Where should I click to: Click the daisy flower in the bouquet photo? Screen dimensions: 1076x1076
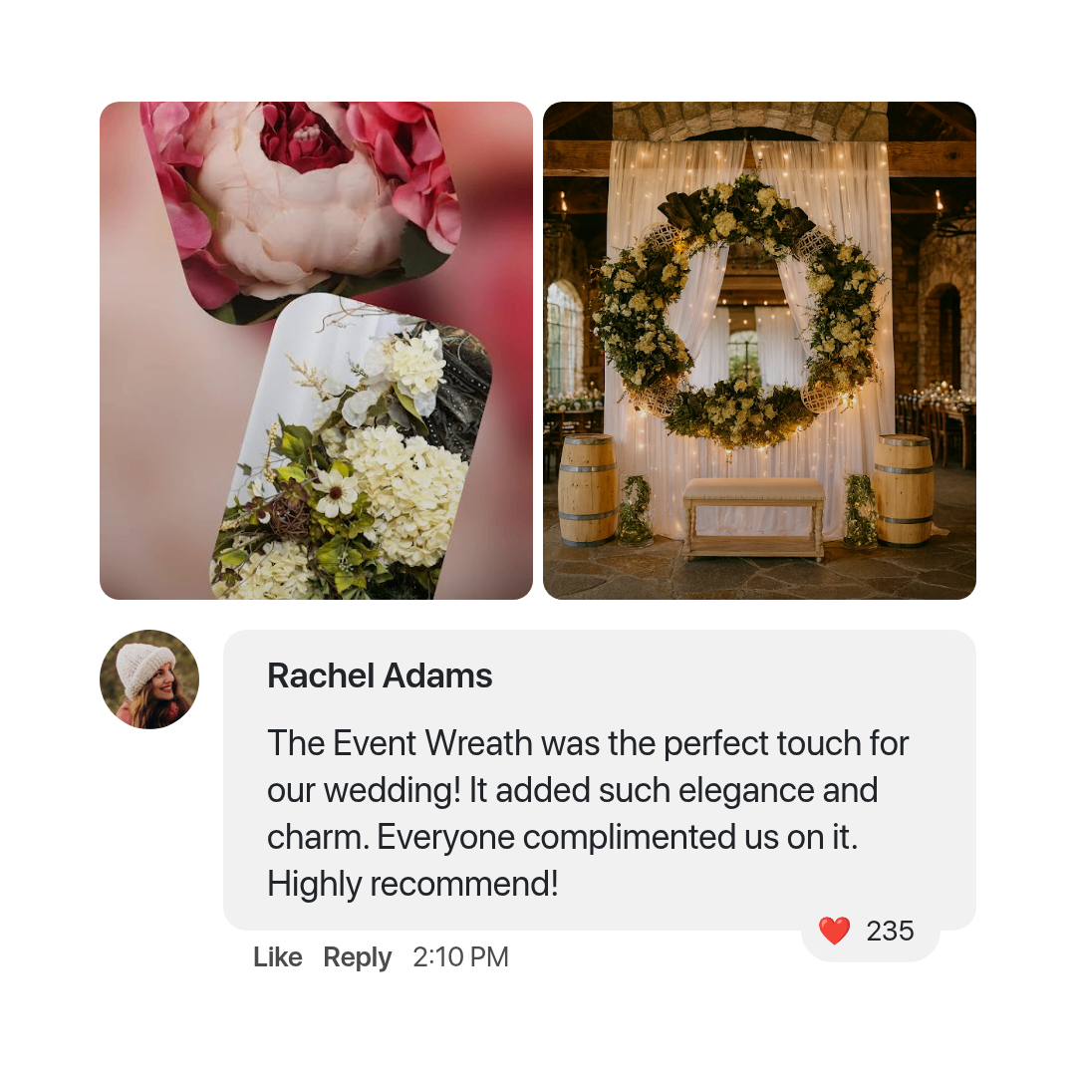click(336, 493)
